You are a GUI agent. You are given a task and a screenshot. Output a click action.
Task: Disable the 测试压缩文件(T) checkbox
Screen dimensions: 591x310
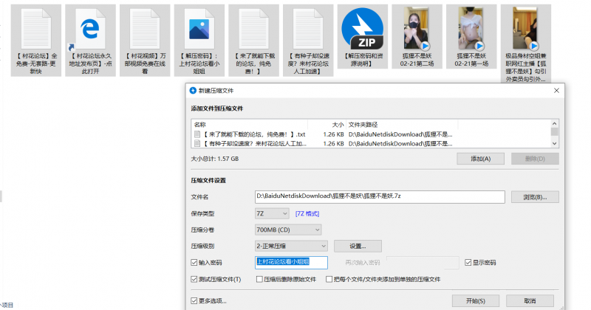coord(194,280)
